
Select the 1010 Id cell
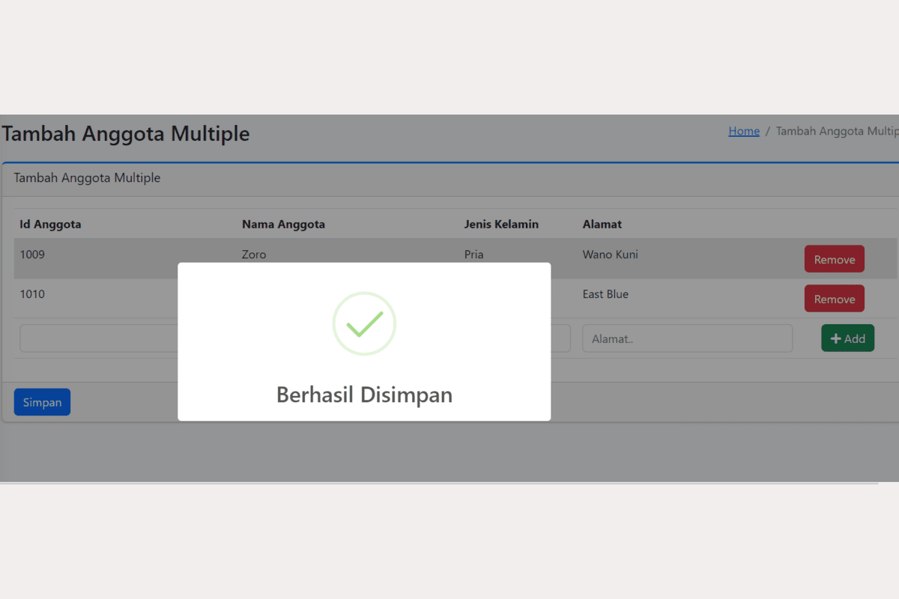[32, 294]
